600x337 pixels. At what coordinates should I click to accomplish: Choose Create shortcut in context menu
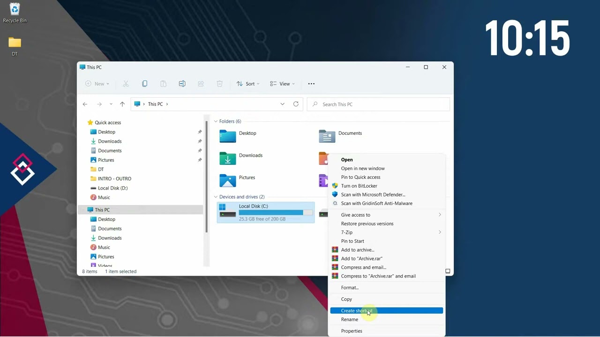click(x=387, y=311)
